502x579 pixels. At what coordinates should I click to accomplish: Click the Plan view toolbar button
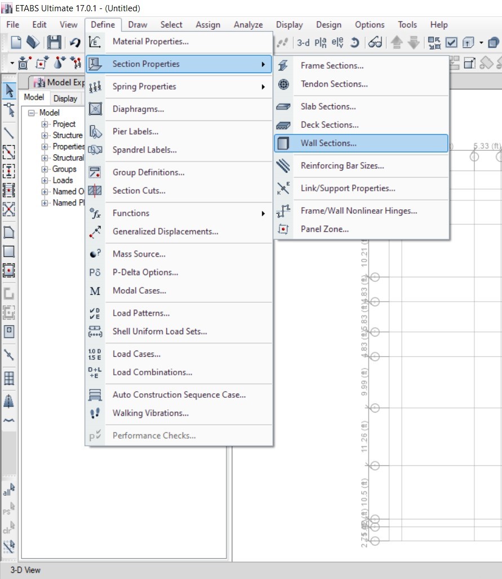pyautogui.click(x=321, y=43)
